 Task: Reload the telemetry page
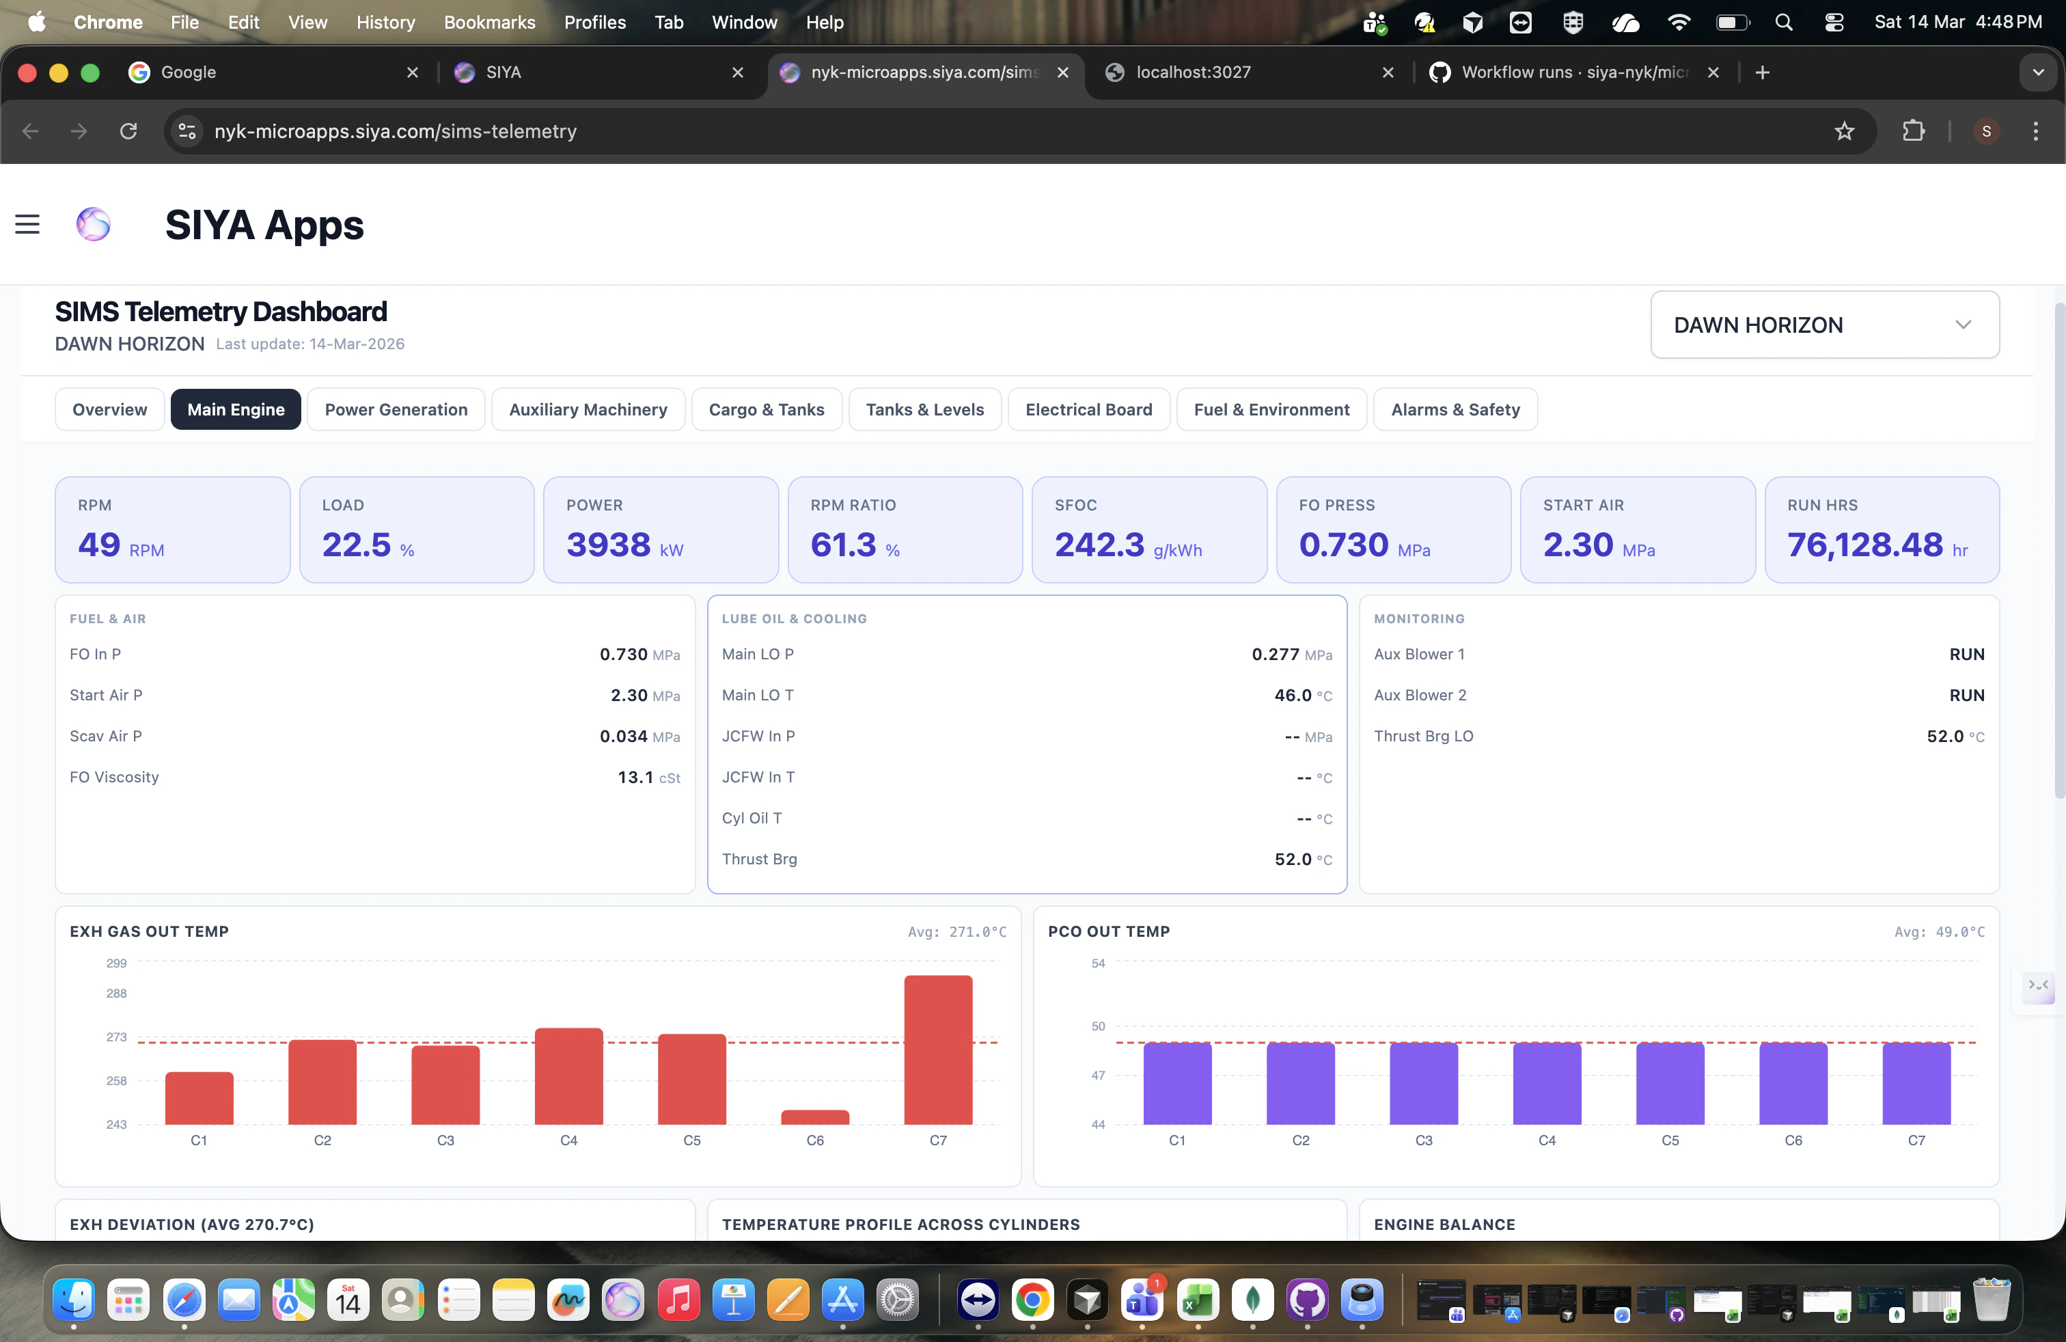[128, 131]
